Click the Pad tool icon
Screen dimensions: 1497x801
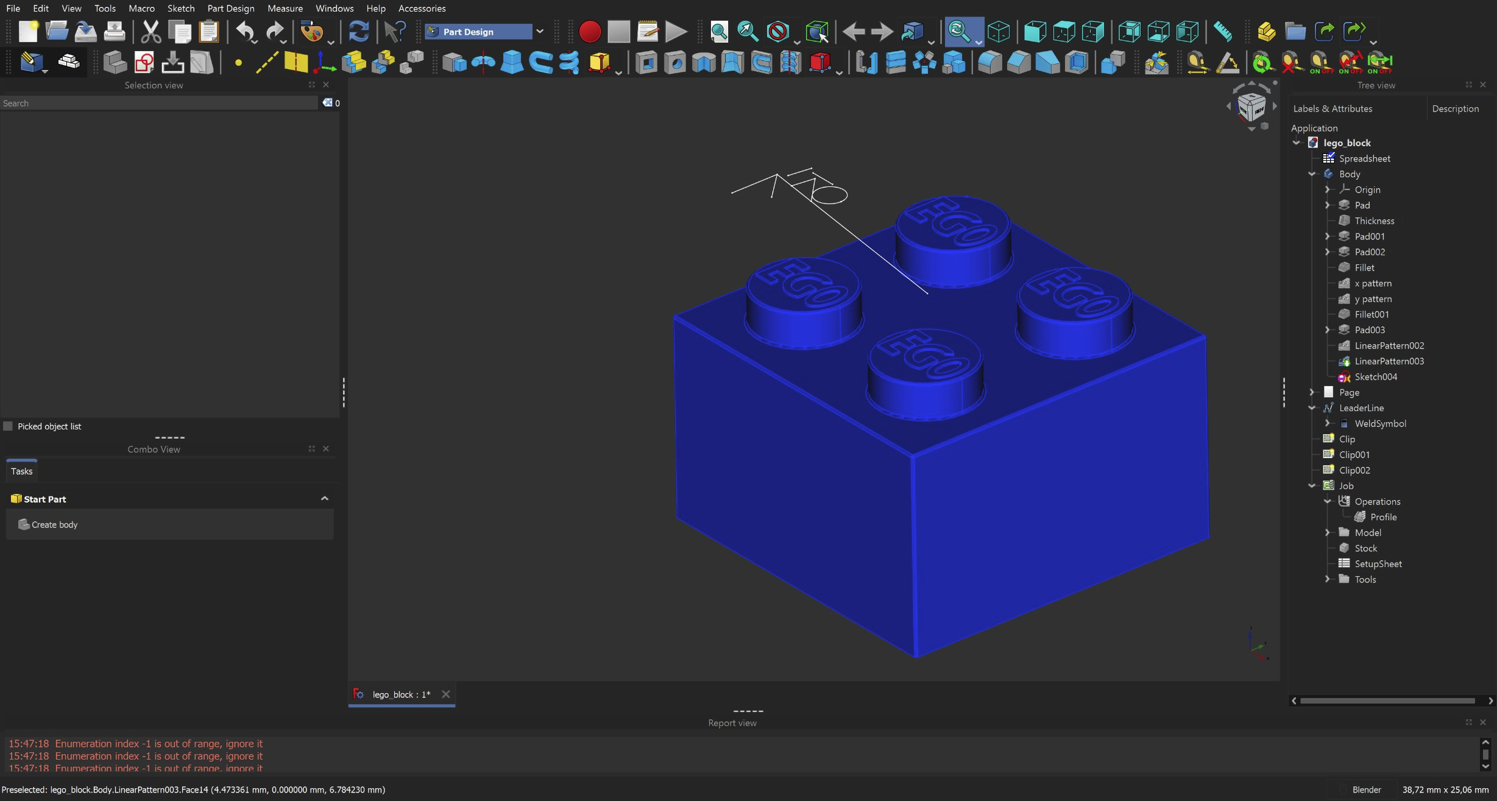click(x=454, y=62)
